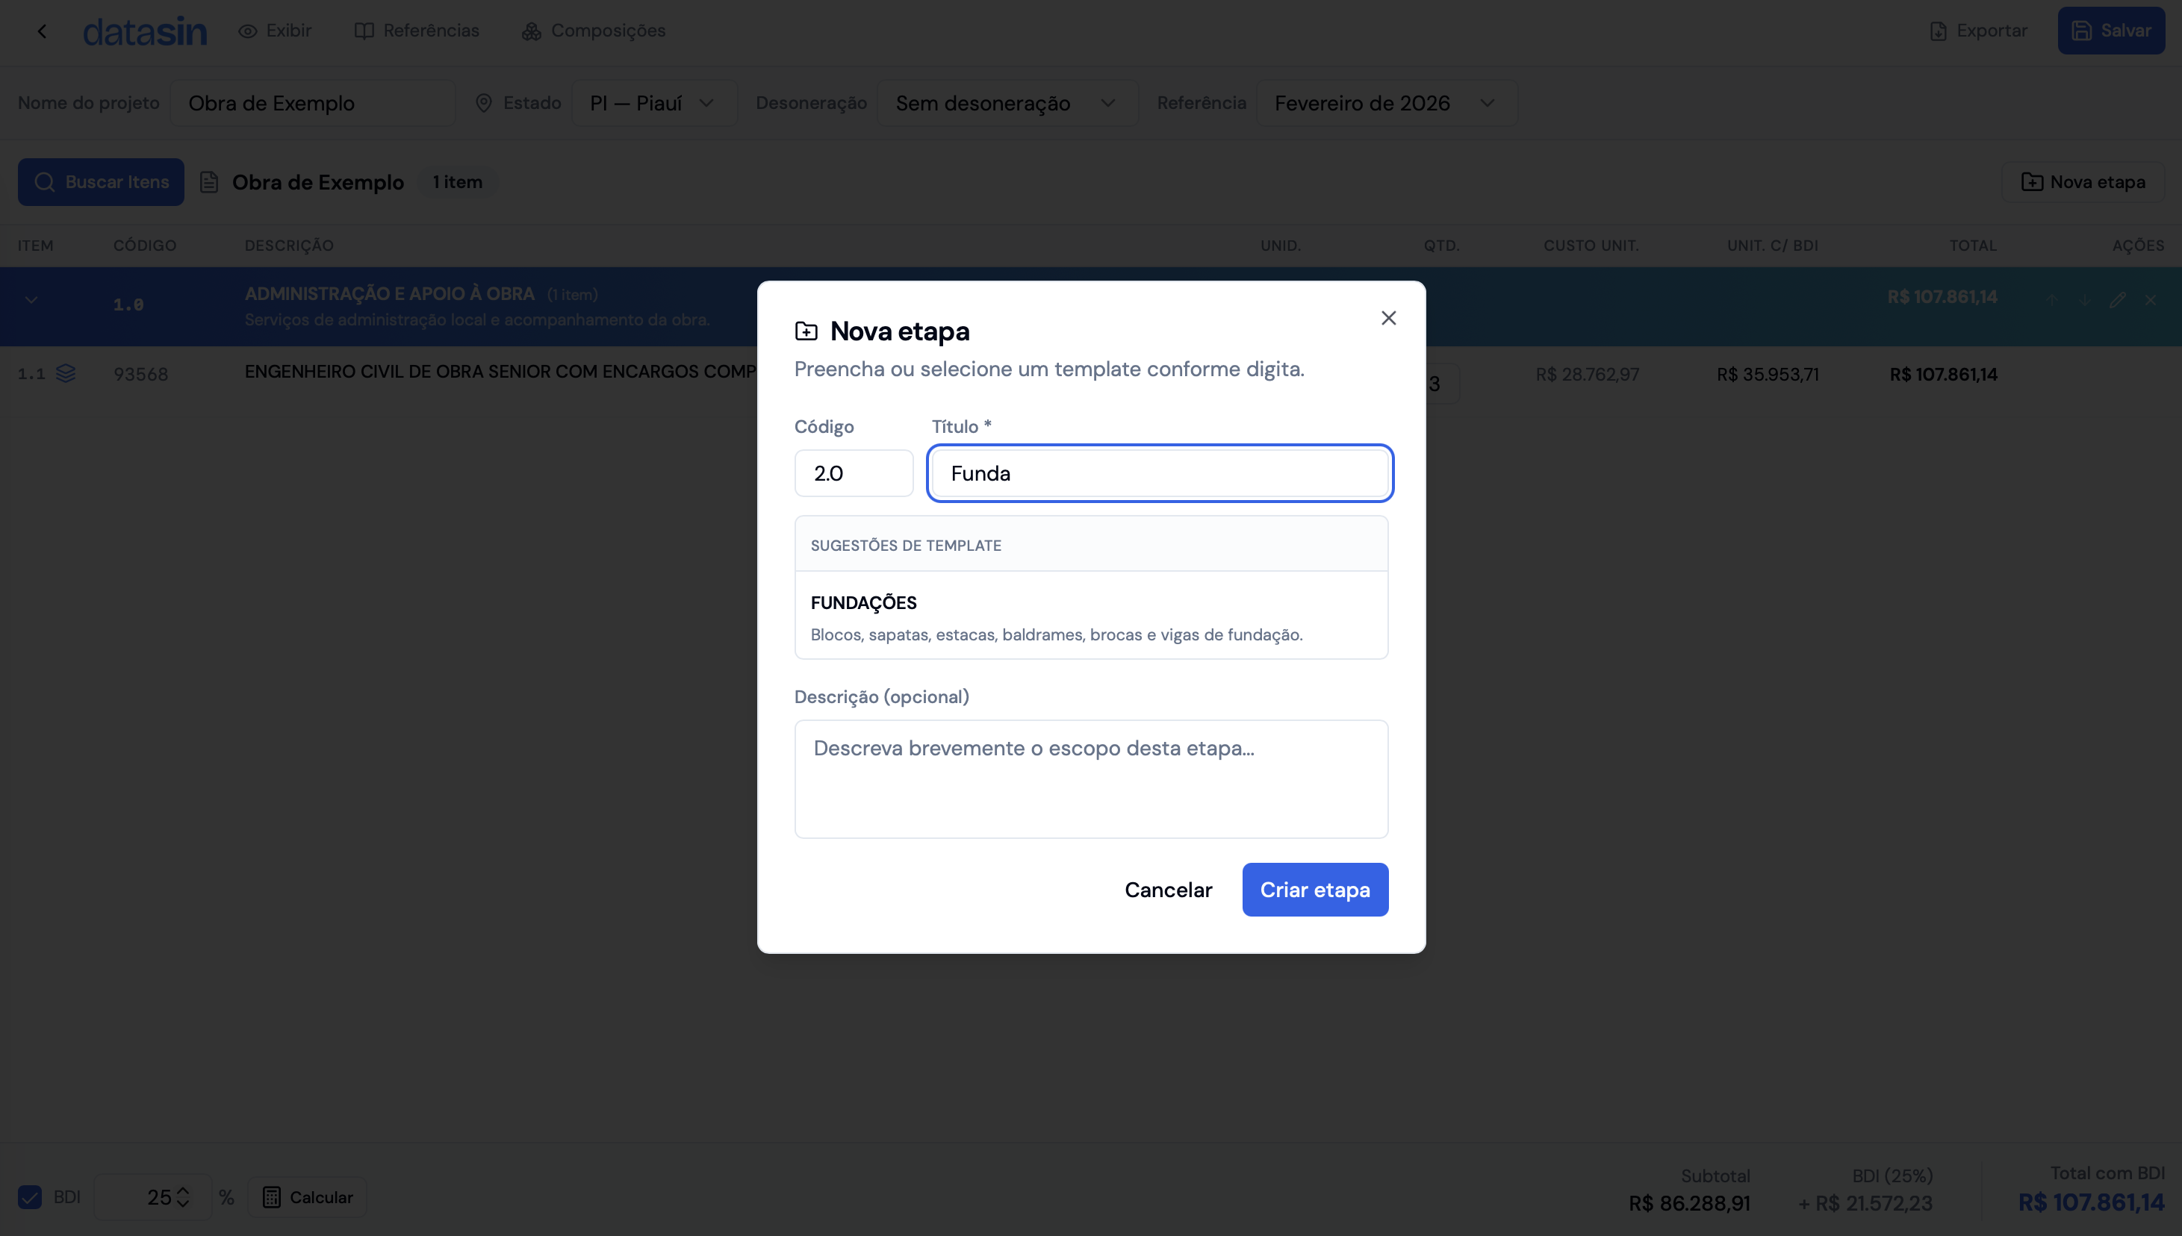This screenshot has height=1236, width=2182.
Task: Click the R$ 28.762,97 unit cost
Action: [1587, 375]
